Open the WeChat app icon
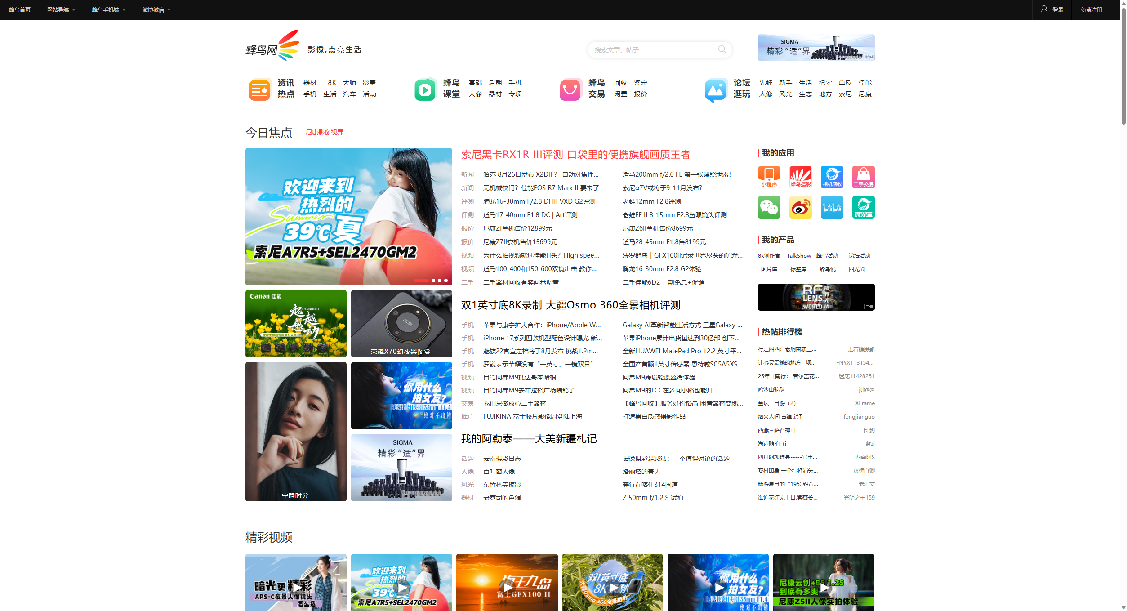1127x611 pixels. tap(769, 207)
